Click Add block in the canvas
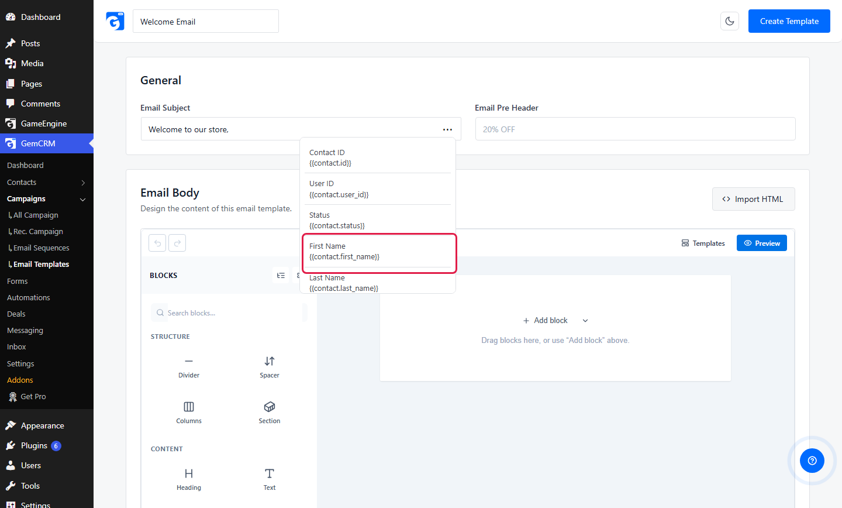The width and height of the screenshot is (842, 508). [x=546, y=320]
